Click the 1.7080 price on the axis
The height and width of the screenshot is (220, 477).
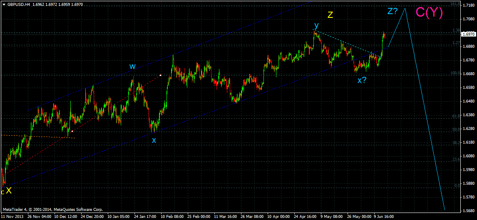click(x=469, y=19)
